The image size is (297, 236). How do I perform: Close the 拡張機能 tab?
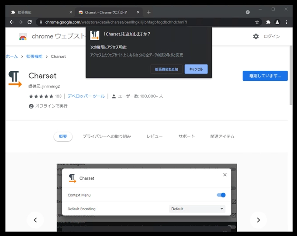point(71,12)
